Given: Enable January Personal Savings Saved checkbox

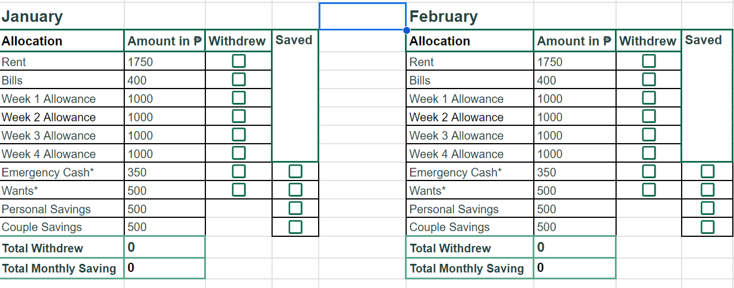Looking at the screenshot, I should coord(295,208).
